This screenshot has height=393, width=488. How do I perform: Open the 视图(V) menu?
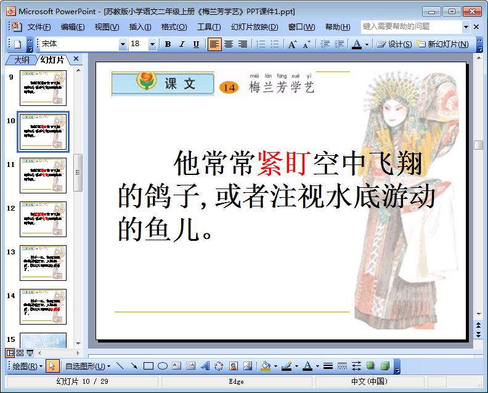(107, 27)
